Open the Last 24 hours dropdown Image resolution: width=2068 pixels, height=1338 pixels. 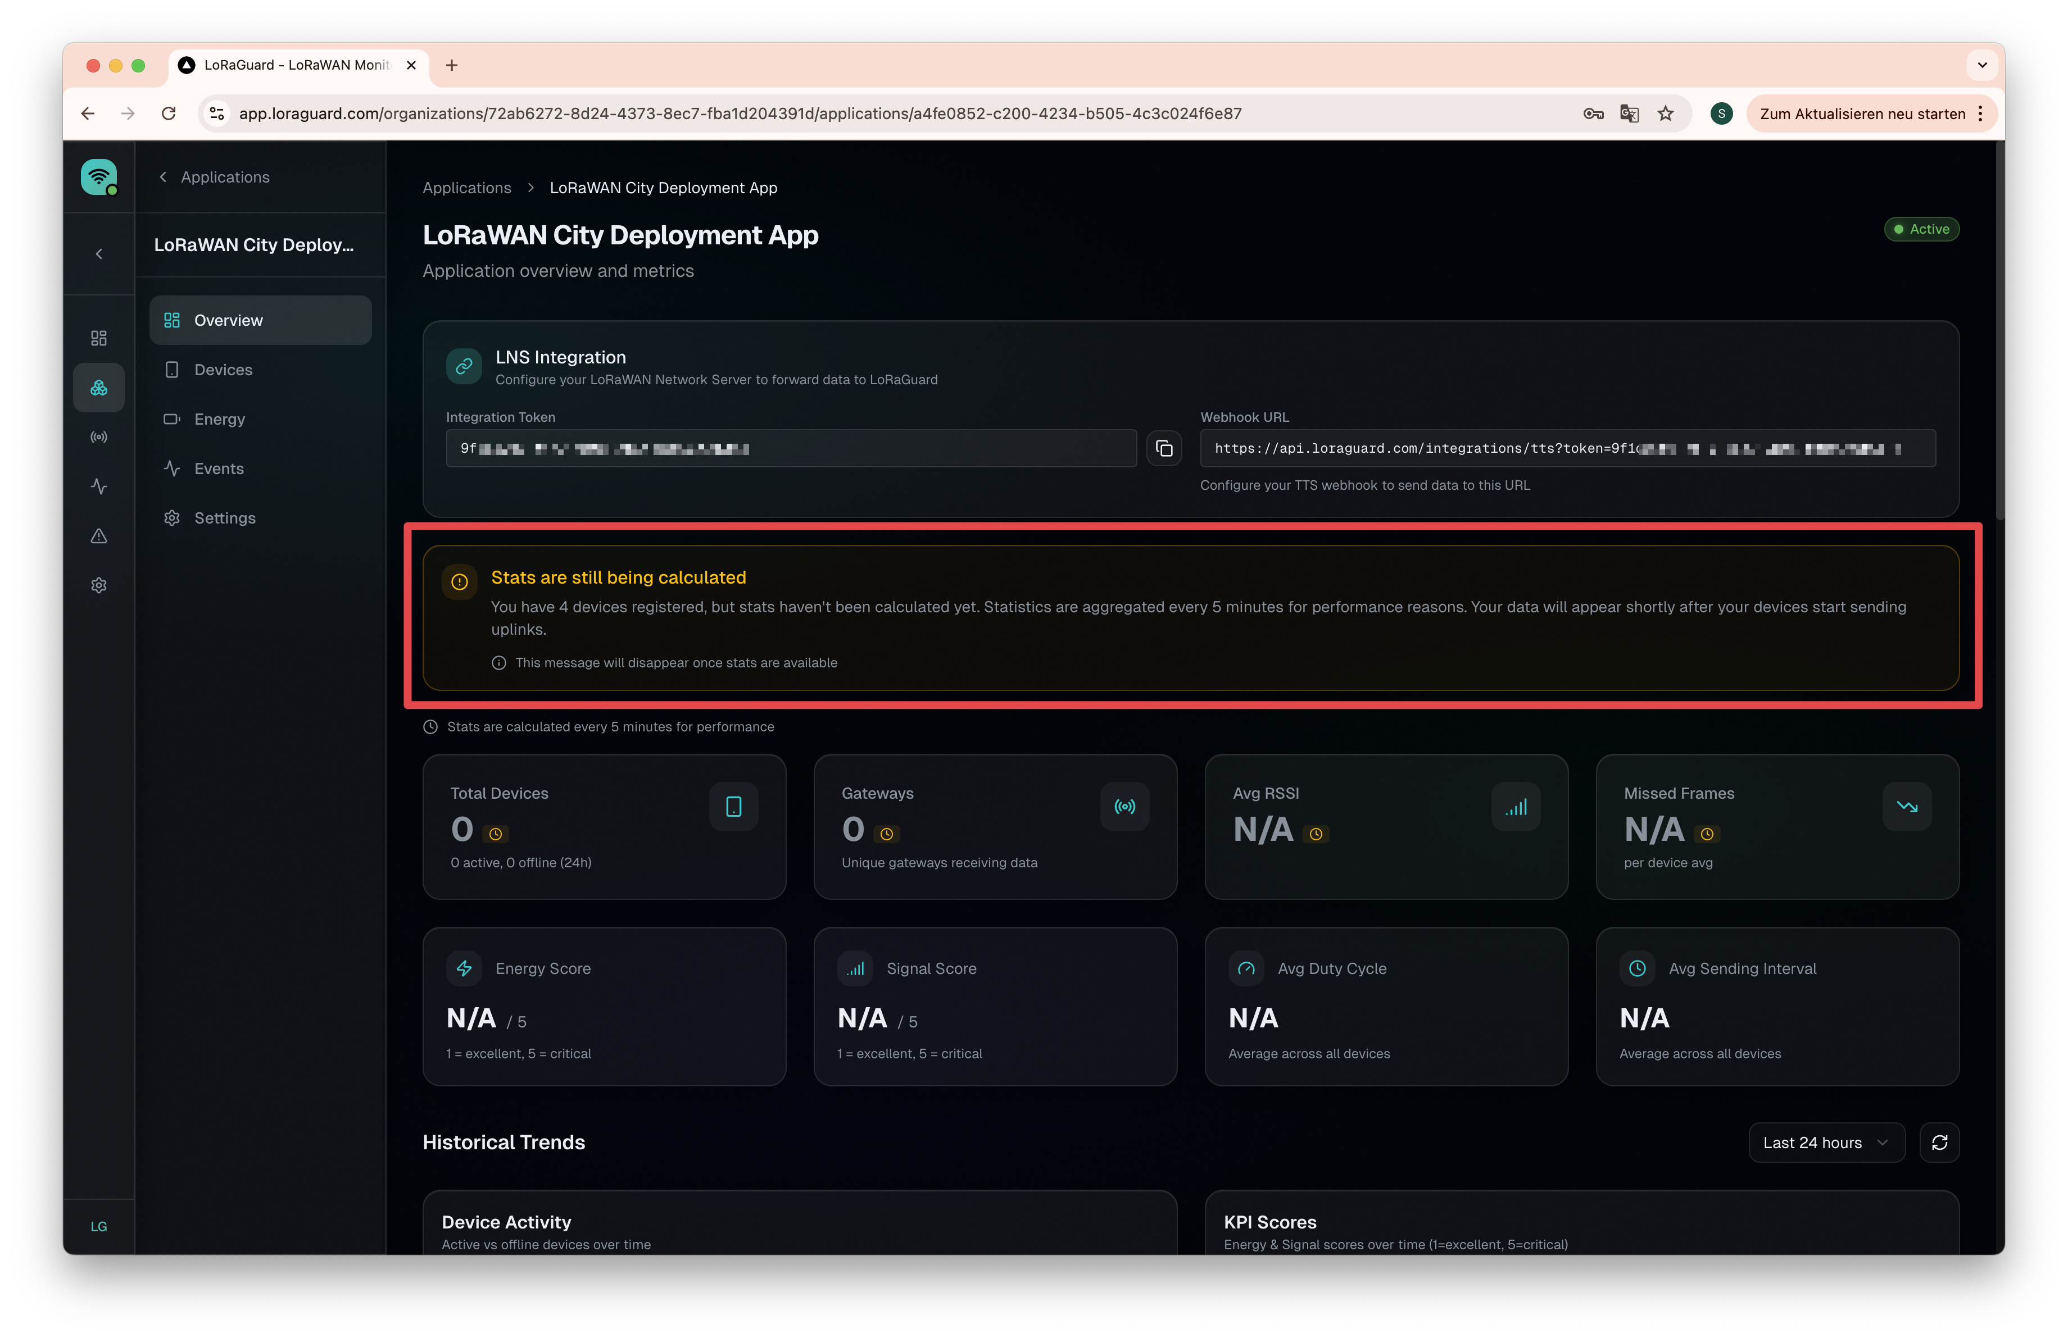click(x=1826, y=1142)
